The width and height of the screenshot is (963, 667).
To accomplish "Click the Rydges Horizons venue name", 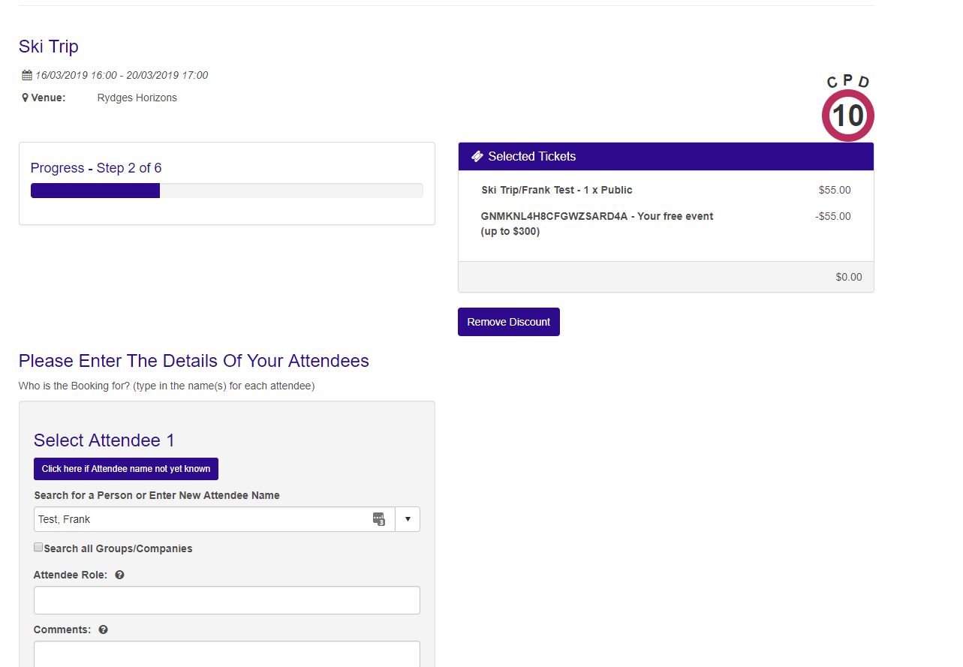I will click(137, 98).
